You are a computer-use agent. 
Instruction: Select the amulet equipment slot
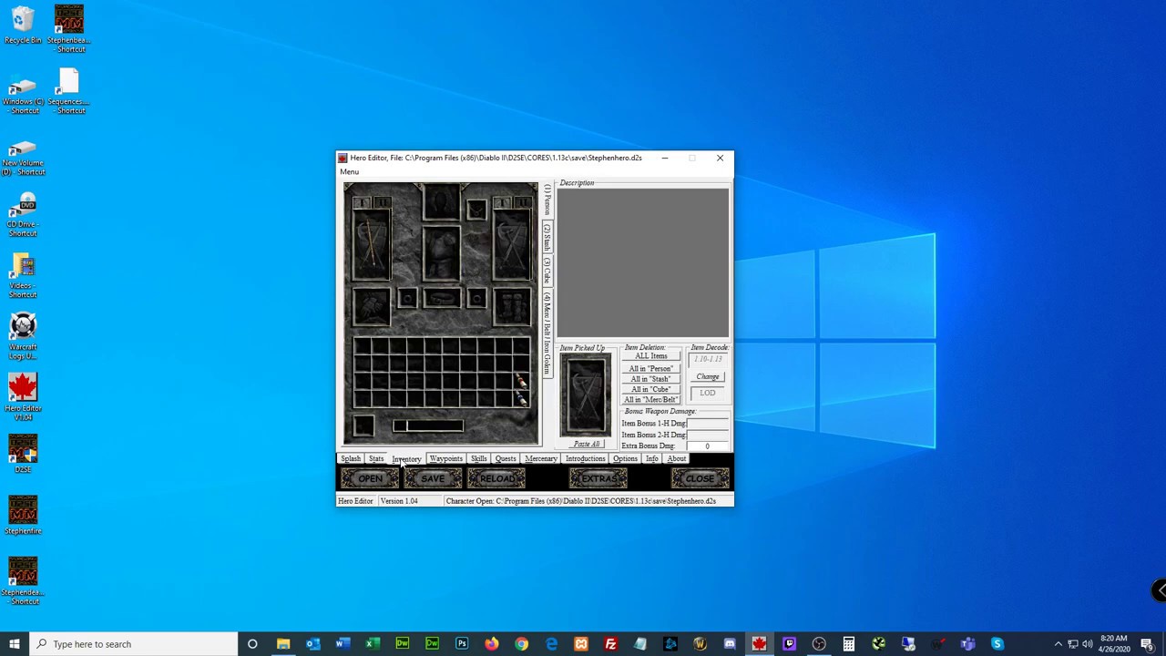(476, 211)
